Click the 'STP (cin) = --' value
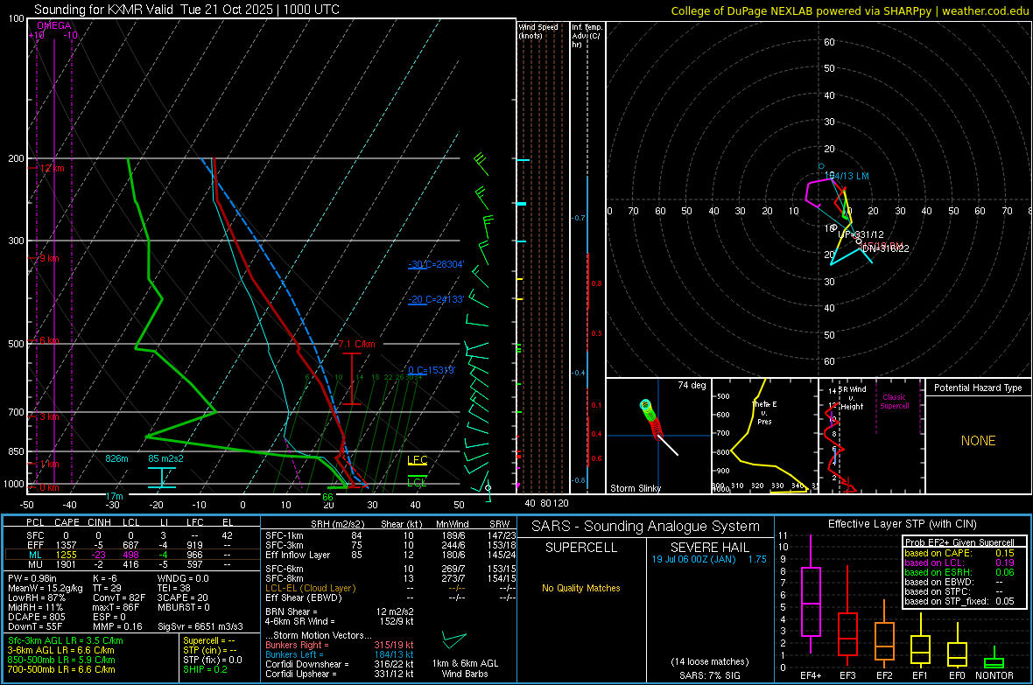Viewport: 1033px width, 685px height. point(209,650)
